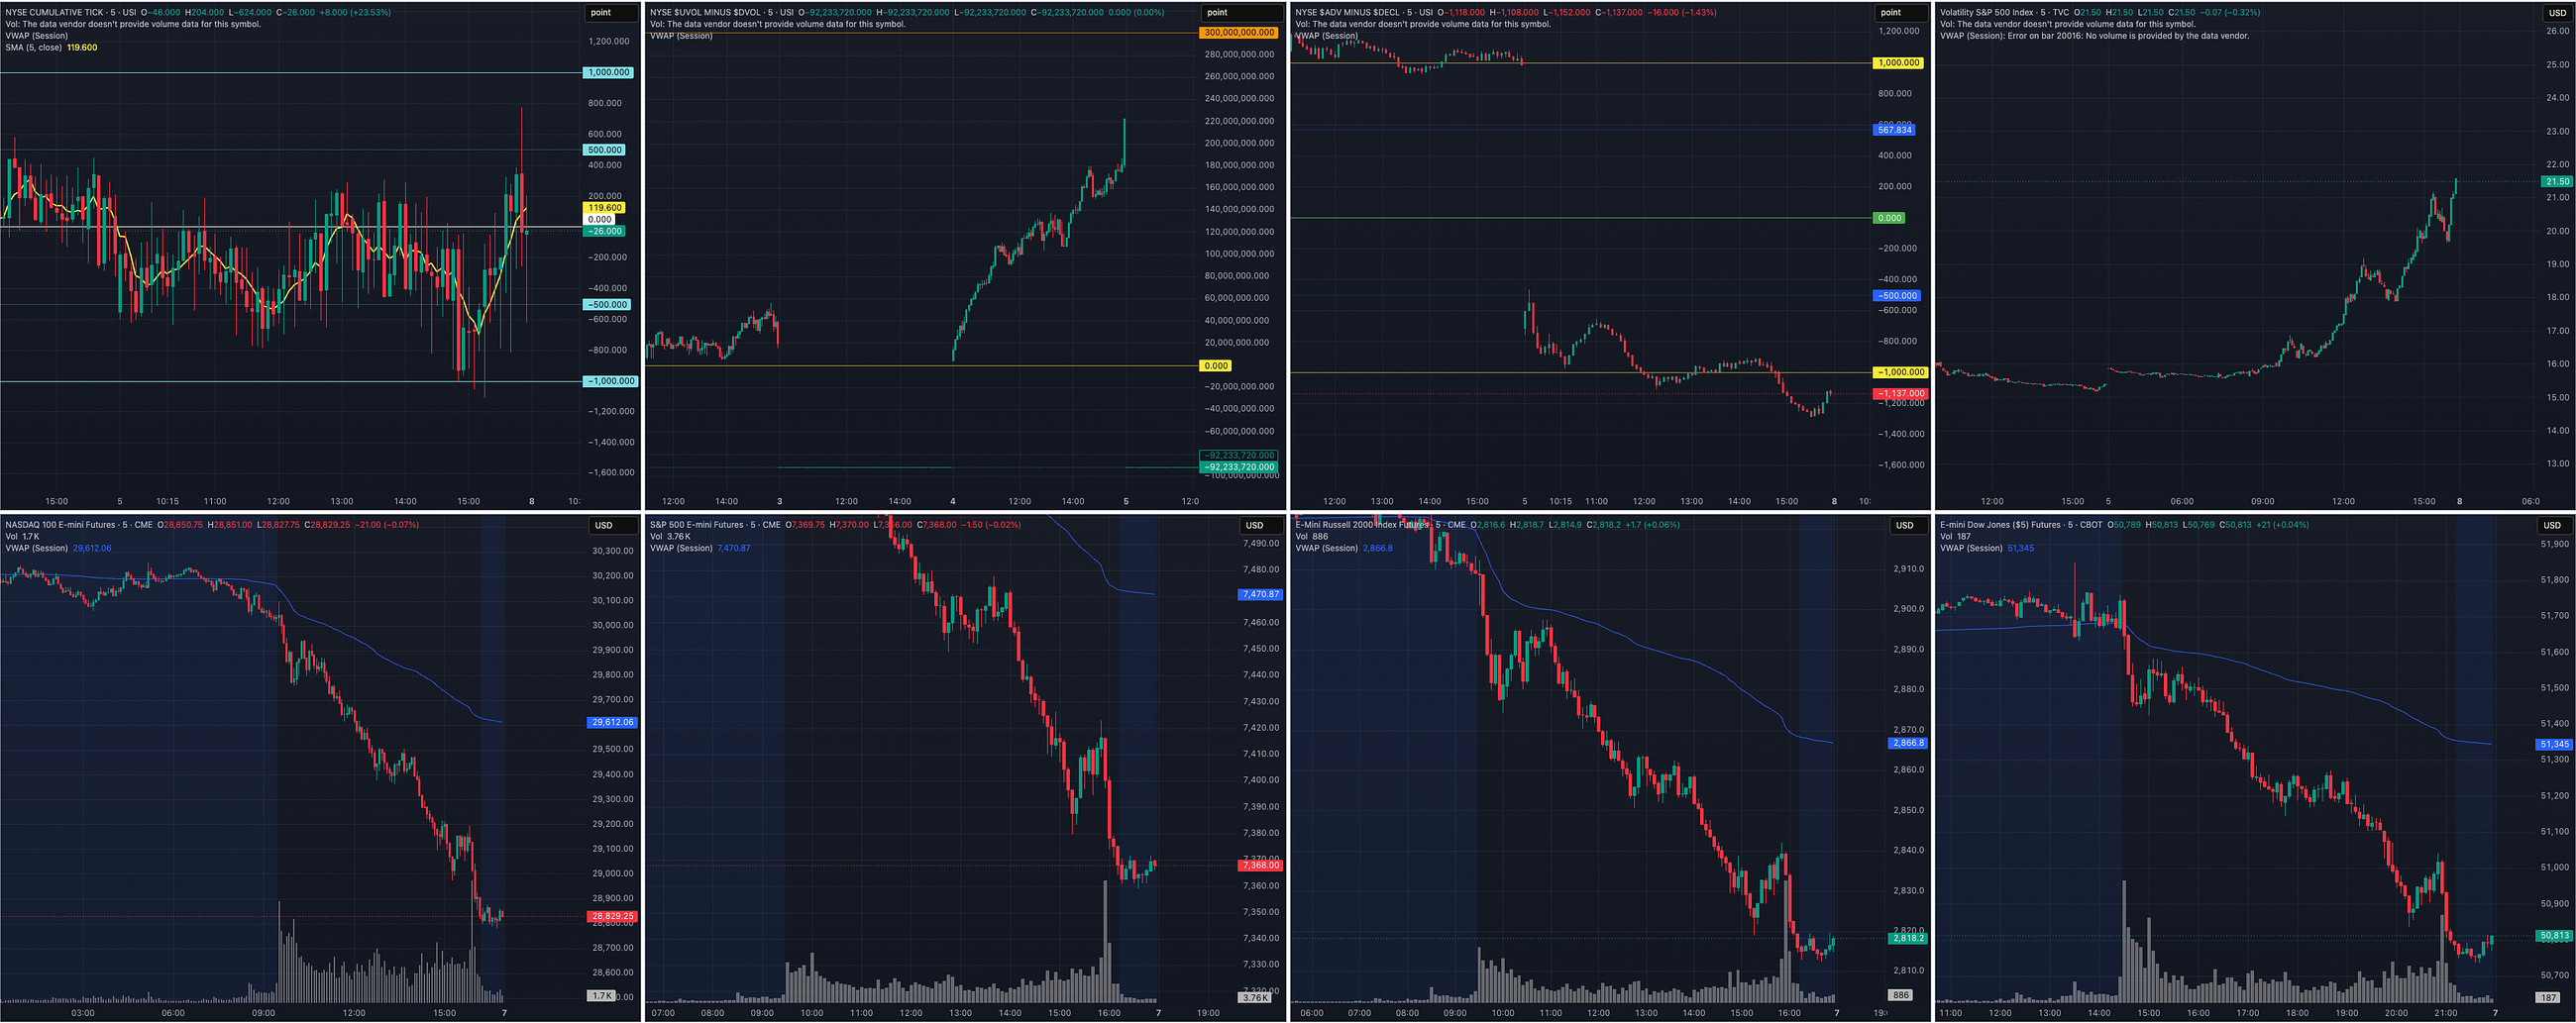Click the 21:00 time label on Dow Jones axis

click(2445, 1013)
